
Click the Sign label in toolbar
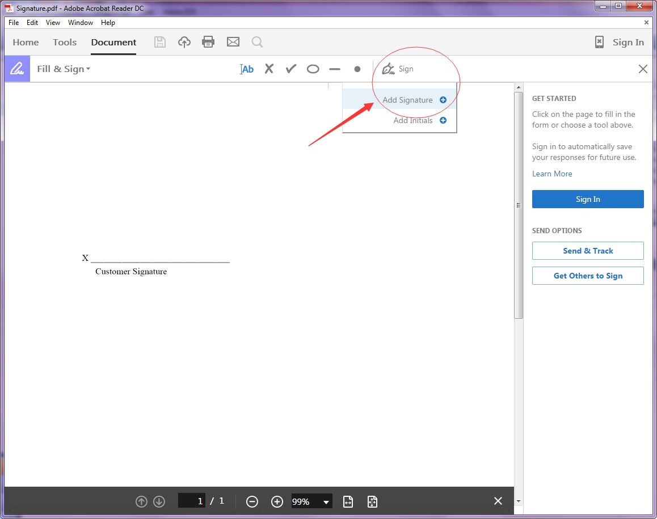pos(406,69)
